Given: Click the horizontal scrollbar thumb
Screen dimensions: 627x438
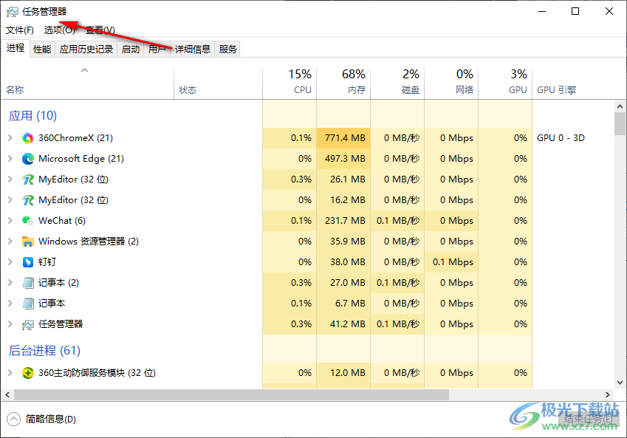Looking at the screenshot, I should click(x=232, y=395).
